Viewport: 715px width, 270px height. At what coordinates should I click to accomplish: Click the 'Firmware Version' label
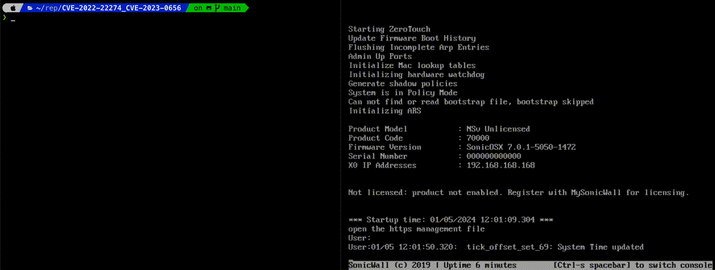point(385,147)
